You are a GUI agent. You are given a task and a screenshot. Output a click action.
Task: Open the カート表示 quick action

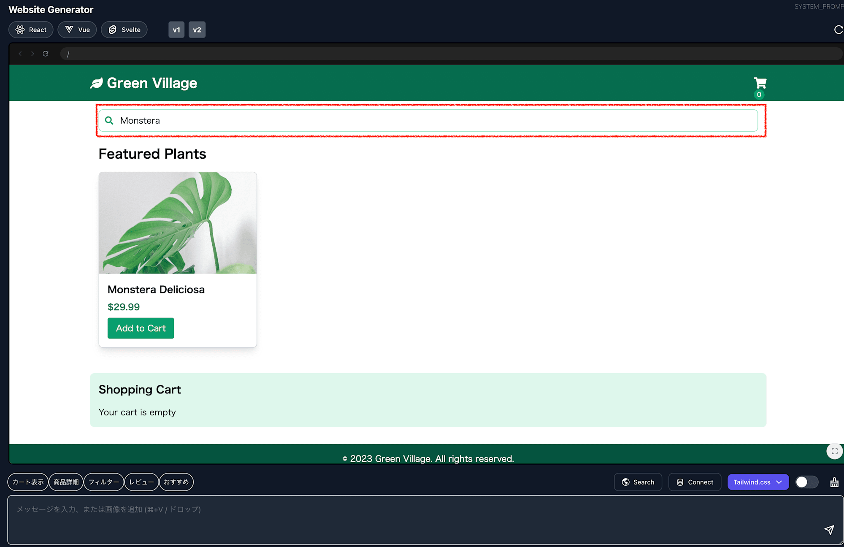28,482
